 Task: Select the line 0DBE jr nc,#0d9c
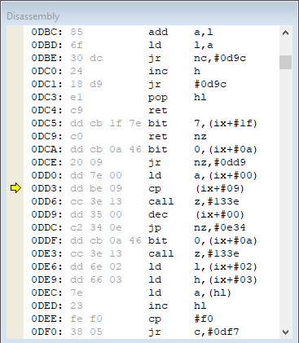tap(152, 58)
